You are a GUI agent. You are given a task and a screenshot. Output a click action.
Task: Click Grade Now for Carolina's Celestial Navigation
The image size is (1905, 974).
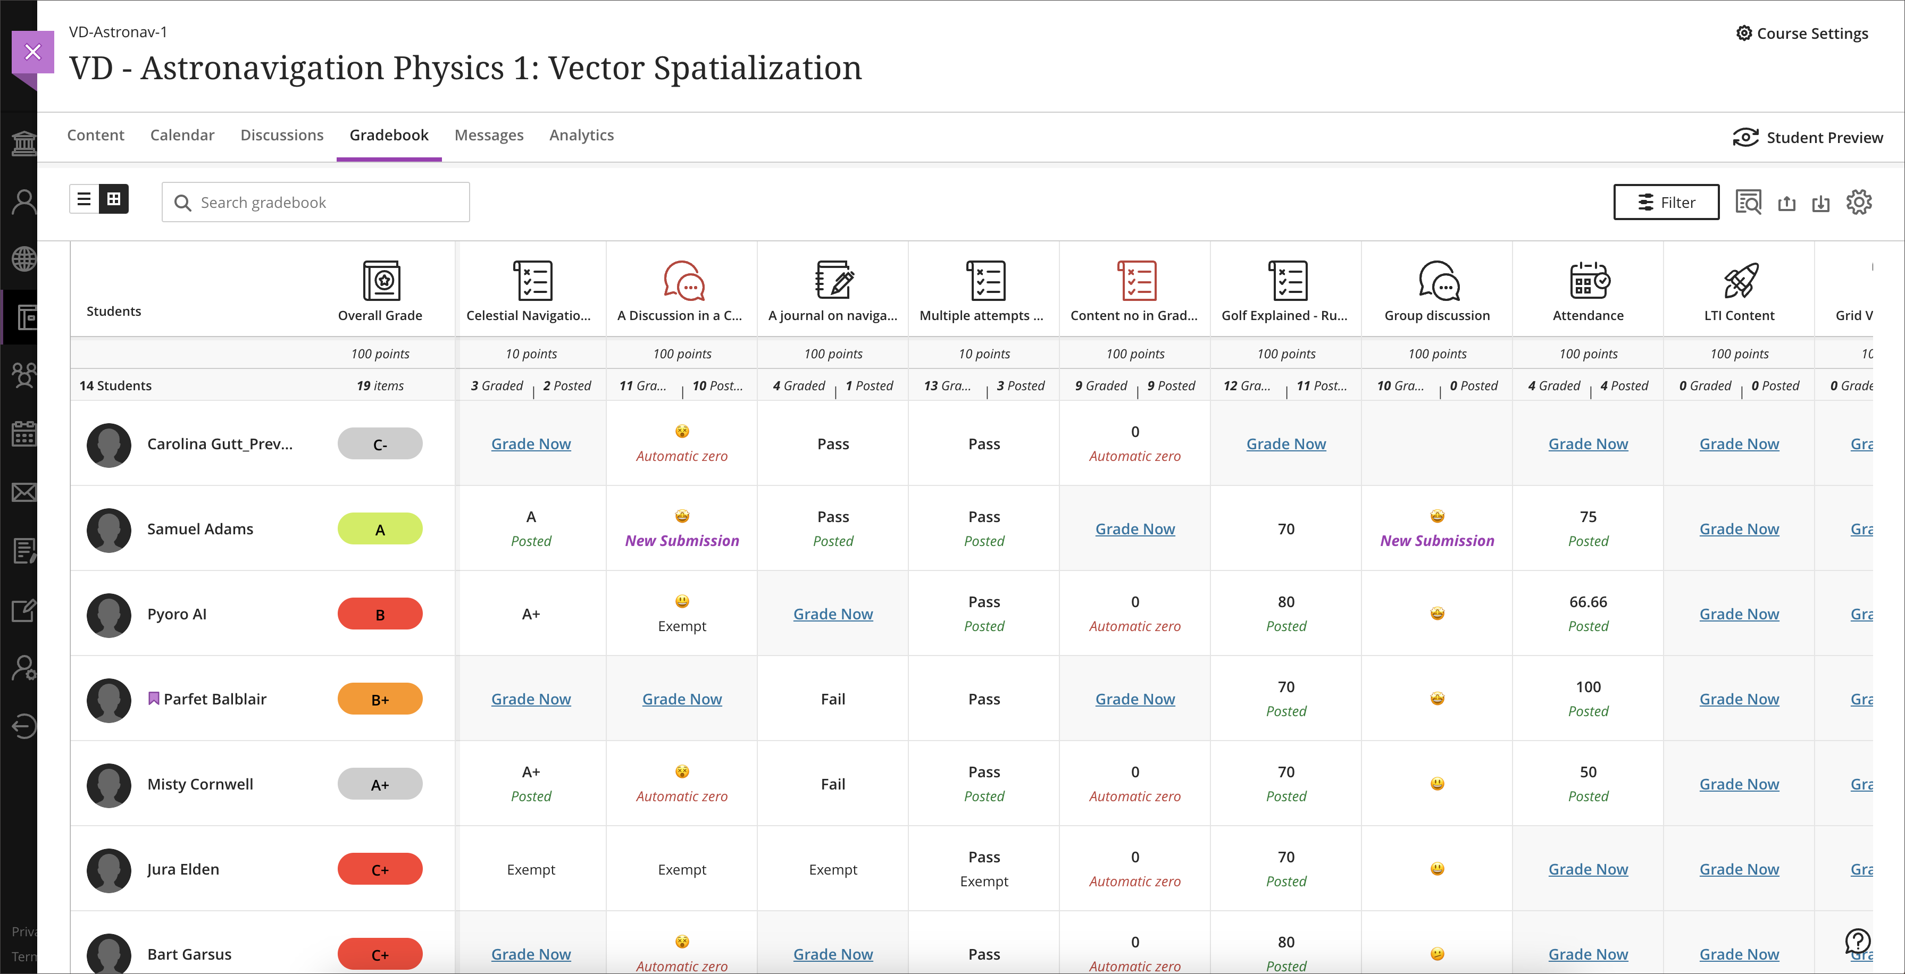click(530, 444)
